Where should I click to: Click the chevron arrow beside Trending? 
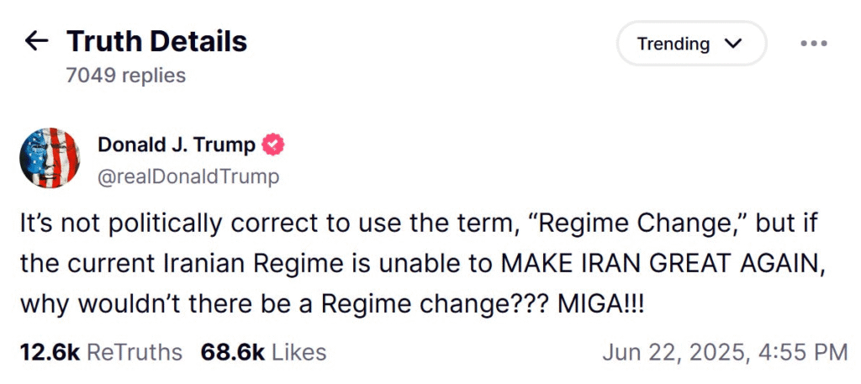pyautogui.click(x=733, y=44)
